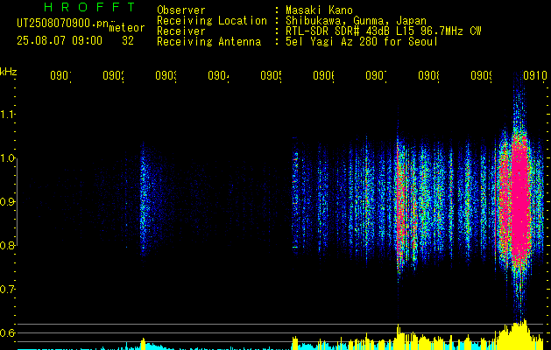Click the Observer label

181,10
